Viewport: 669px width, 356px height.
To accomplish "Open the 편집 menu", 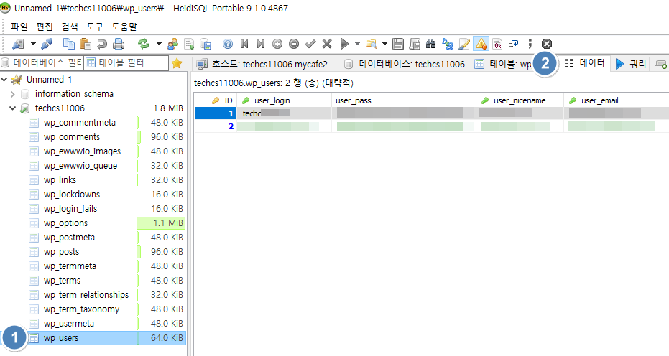I will coord(45,27).
